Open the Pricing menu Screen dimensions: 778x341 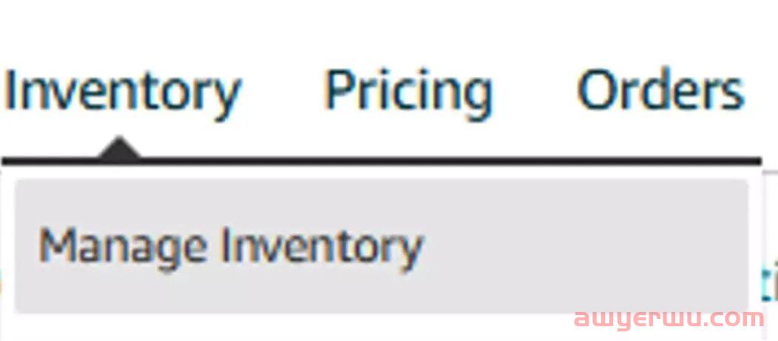click(408, 92)
